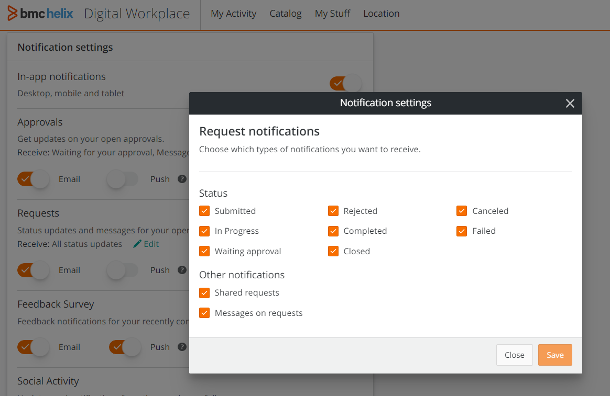Toggle the Requests Email switch
Viewport: 610px width, 396px height.
point(34,270)
